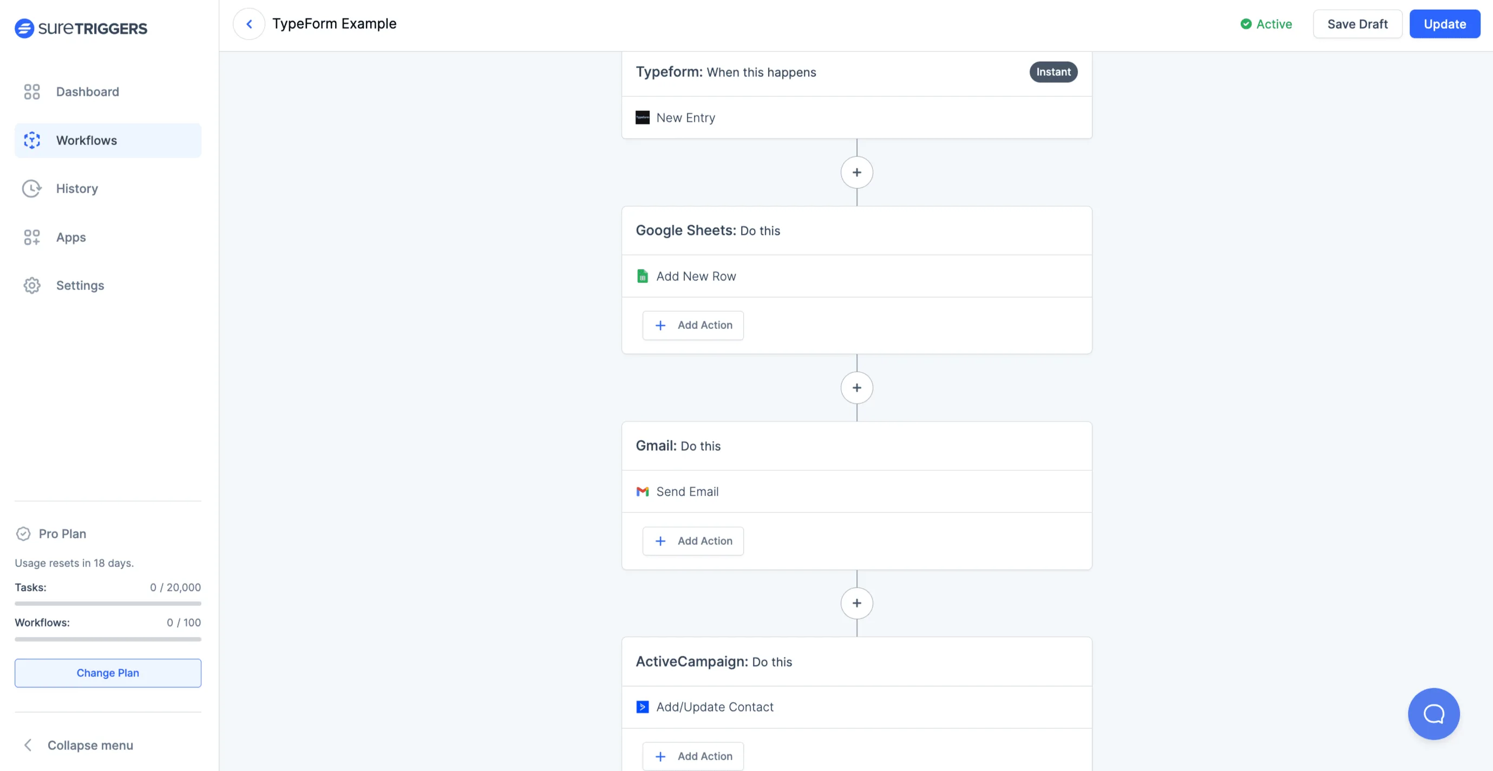Image resolution: width=1493 pixels, height=771 pixels.
Task: Click the Instant badge on Typeform trigger
Action: coord(1053,72)
